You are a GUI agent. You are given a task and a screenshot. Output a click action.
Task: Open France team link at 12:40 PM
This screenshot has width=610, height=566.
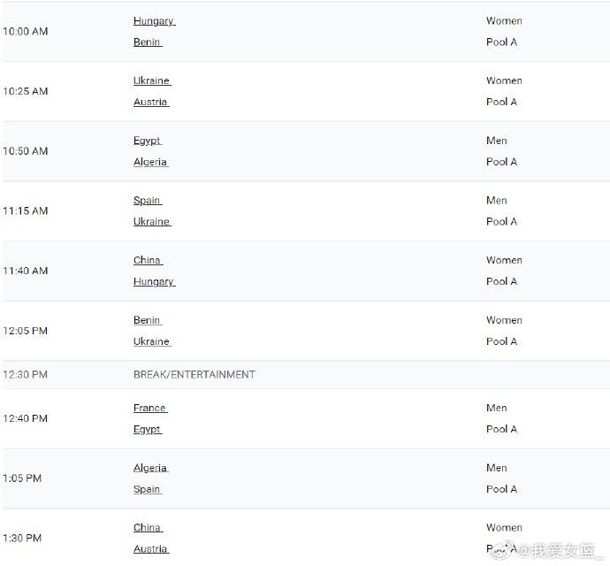tap(149, 409)
